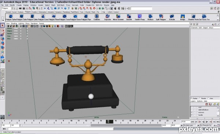
Task: Select the Render radio button in layer editor
Action: point(200,98)
